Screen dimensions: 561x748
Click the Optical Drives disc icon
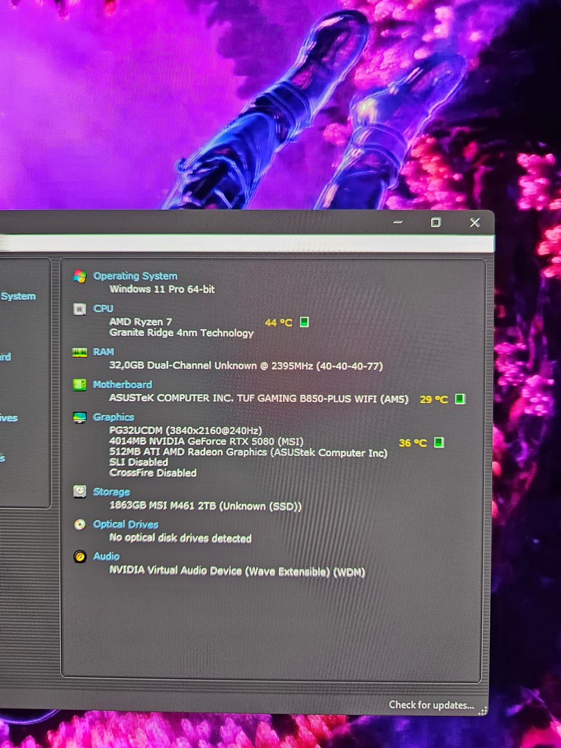80,524
